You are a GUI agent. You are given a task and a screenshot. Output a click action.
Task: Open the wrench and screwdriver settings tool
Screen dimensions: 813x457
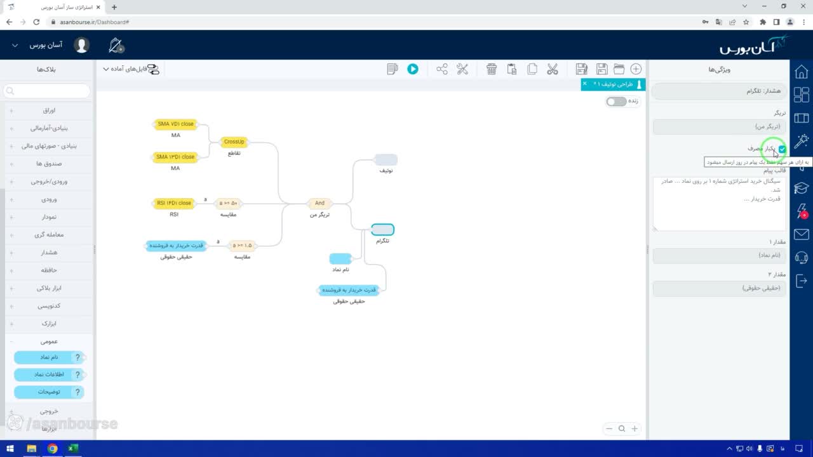pos(462,69)
